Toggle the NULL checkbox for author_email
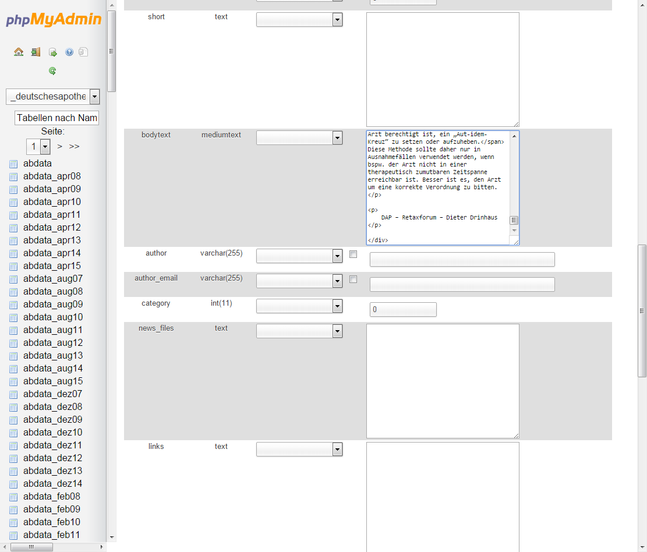 tap(353, 279)
